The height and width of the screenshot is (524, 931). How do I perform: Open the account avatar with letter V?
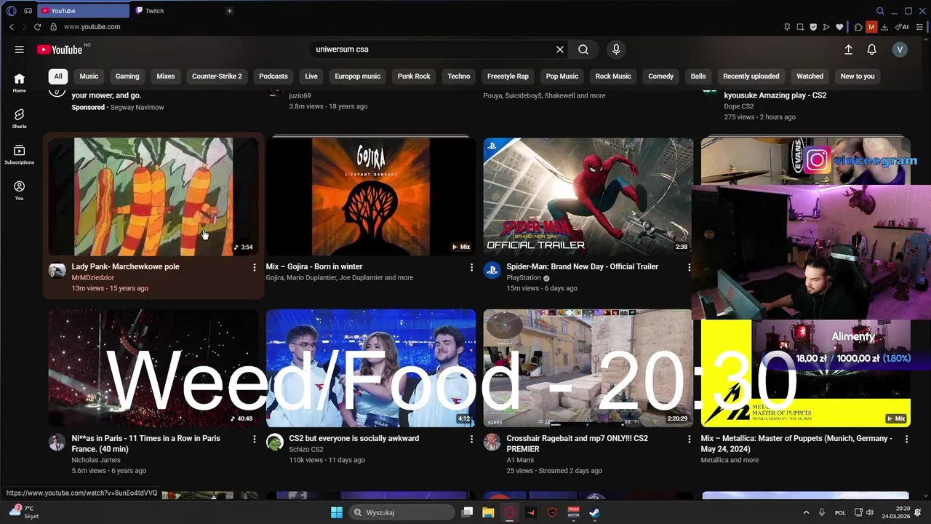click(x=900, y=49)
